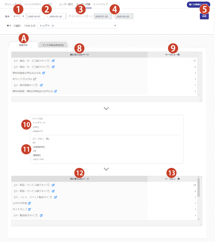Click the 適用 apply button
Screen dimensions: 215x242
coord(204,16)
